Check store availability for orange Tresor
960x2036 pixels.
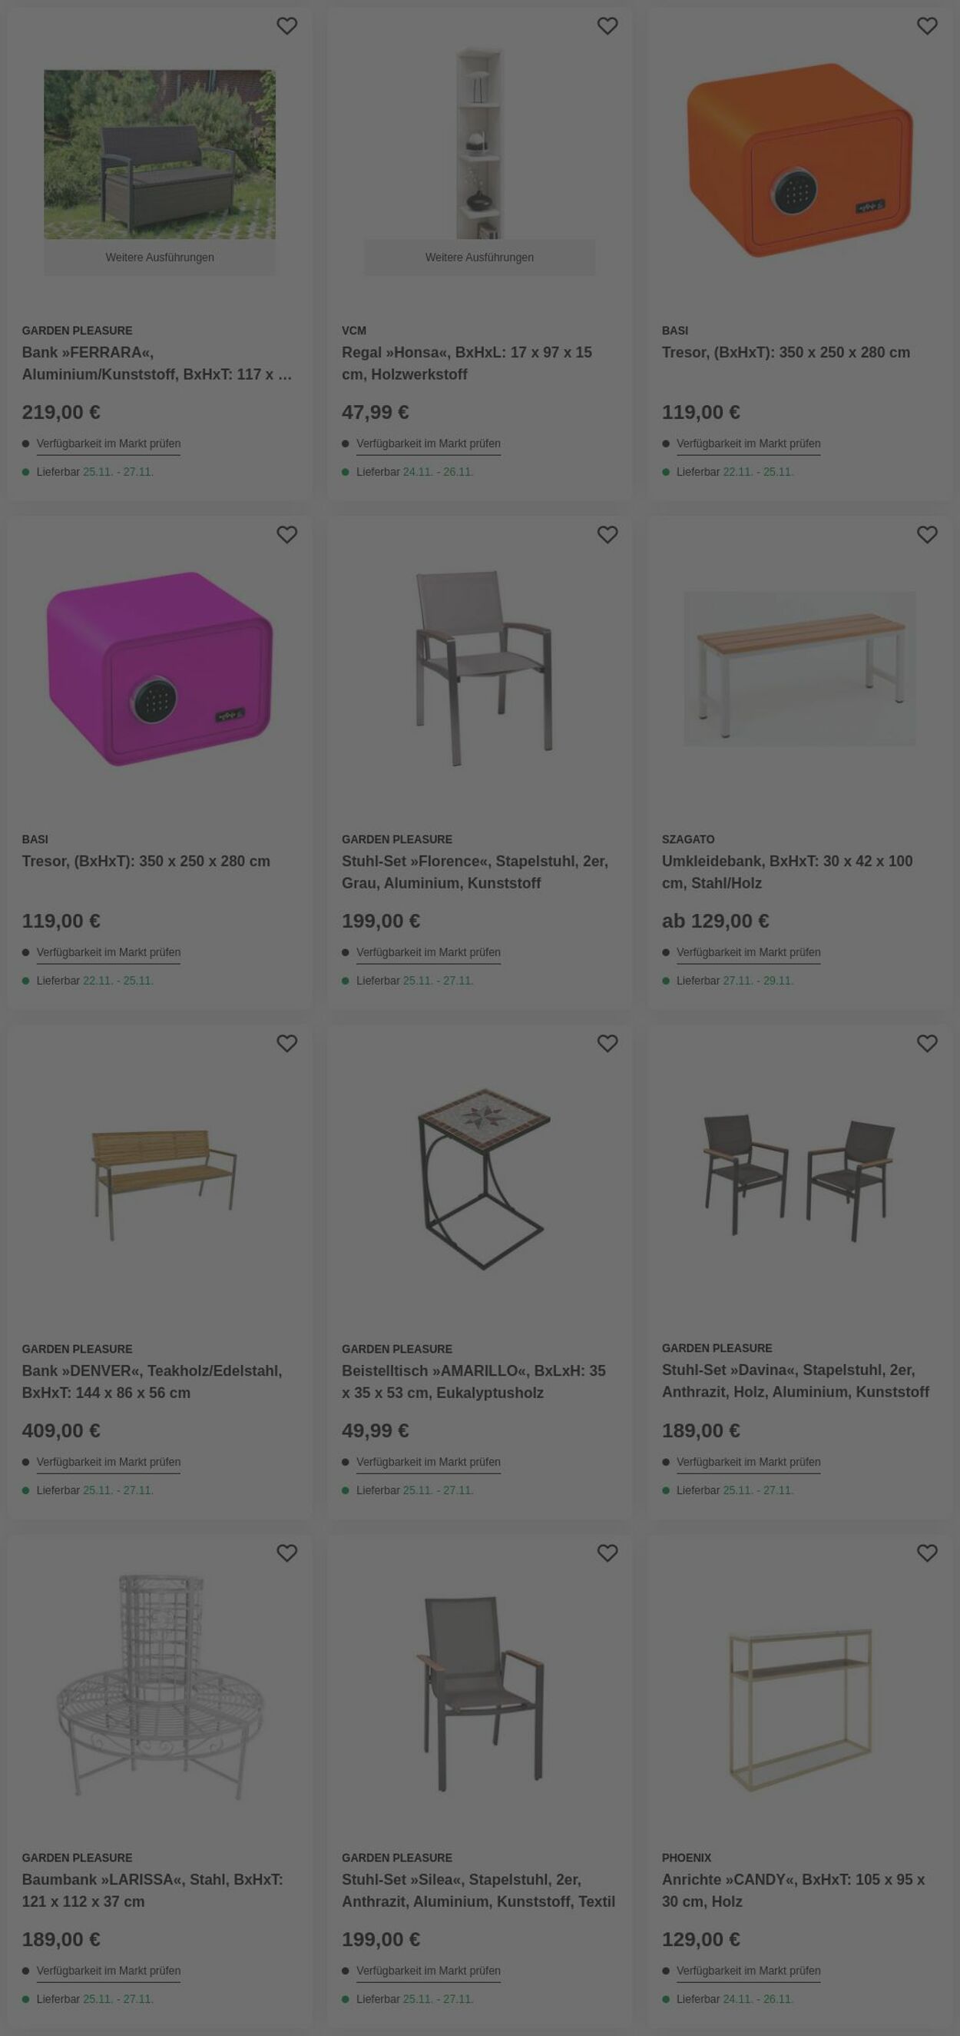pyautogui.click(x=747, y=443)
